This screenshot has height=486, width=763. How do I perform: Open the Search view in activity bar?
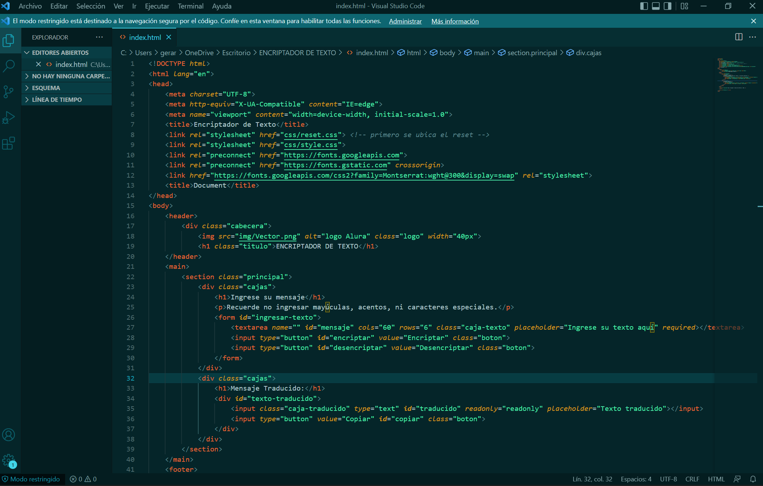9,66
